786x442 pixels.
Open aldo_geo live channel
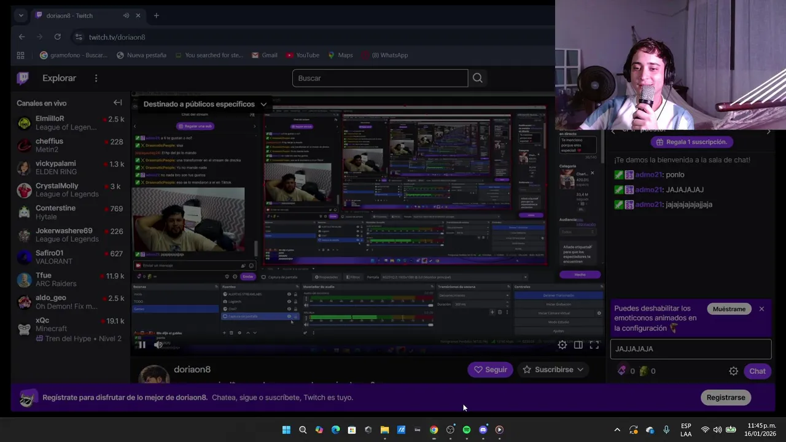pyautogui.click(x=71, y=302)
